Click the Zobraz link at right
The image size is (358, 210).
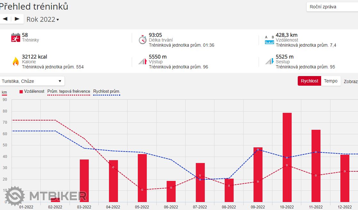351,81
